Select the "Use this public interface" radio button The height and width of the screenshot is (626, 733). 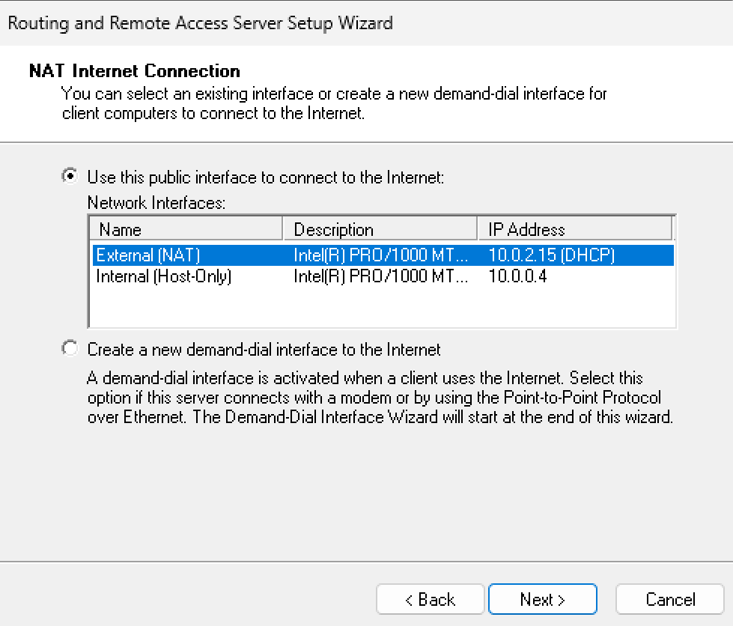click(x=70, y=177)
